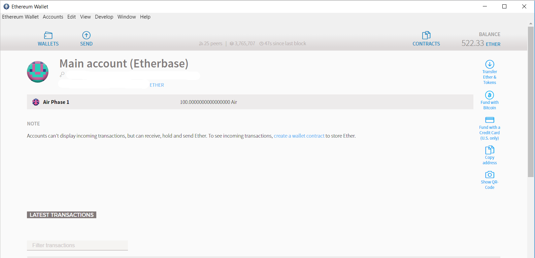
Task: Click the ETHER label under account address
Action: tap(157, 85)
